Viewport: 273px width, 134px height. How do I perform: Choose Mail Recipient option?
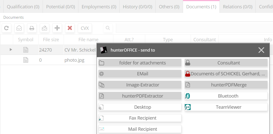click(x=140, y=129)
